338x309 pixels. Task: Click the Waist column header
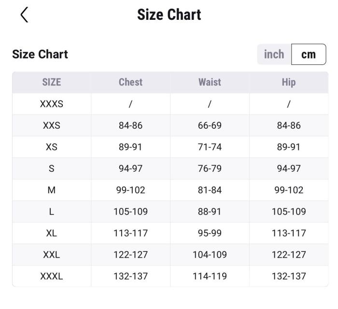click(210, 82)
